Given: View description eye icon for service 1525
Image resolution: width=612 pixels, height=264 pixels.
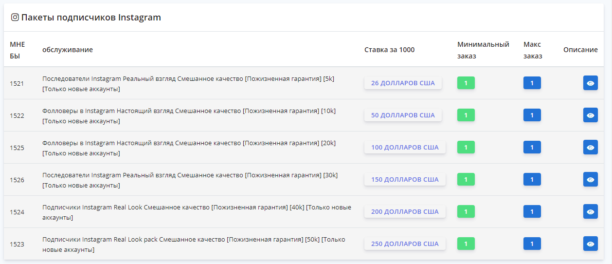Looking at the screenshot, I should click(590, 147).
